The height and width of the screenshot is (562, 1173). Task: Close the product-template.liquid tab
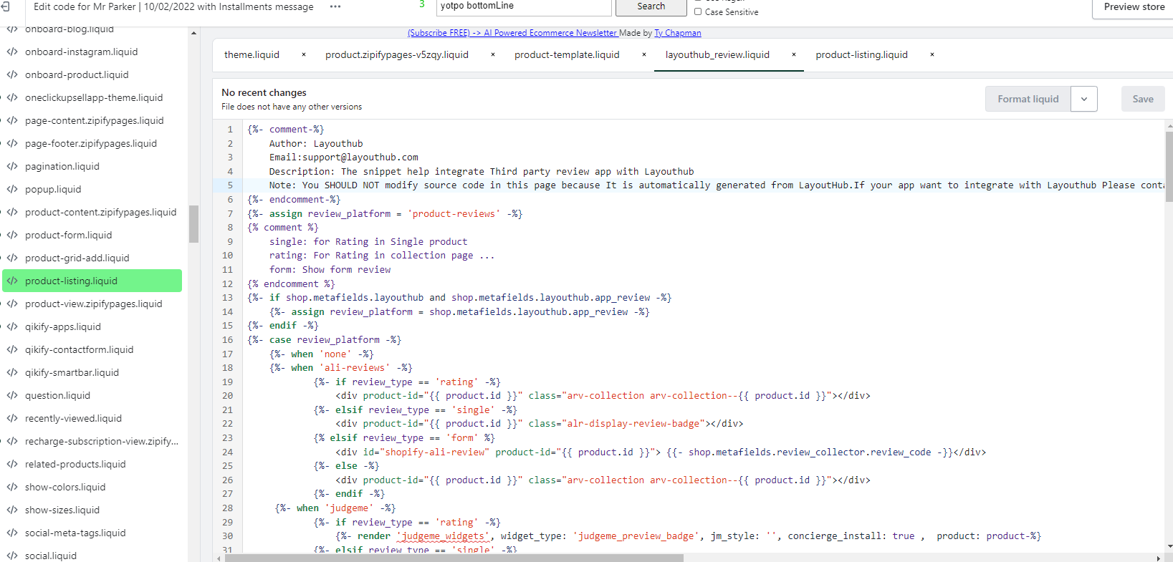[644, 54]
